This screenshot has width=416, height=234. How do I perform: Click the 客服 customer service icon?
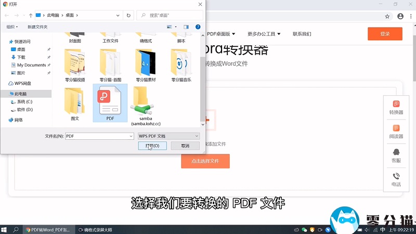[396, 155]
